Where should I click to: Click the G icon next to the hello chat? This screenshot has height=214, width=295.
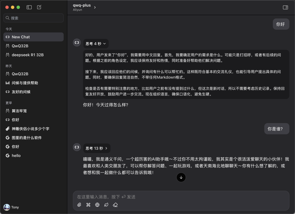coord(7,155)
